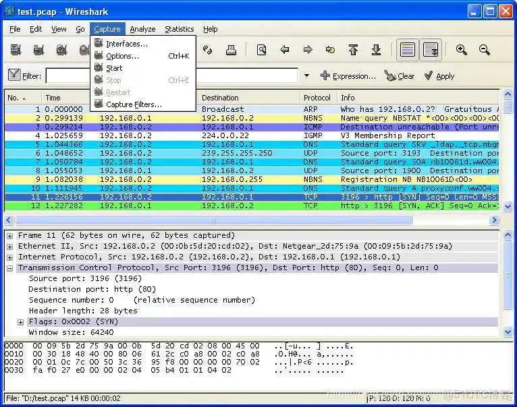517x407 pixels.
Task: Click packet list scroll down arrow
Action: tap(508, 207)
